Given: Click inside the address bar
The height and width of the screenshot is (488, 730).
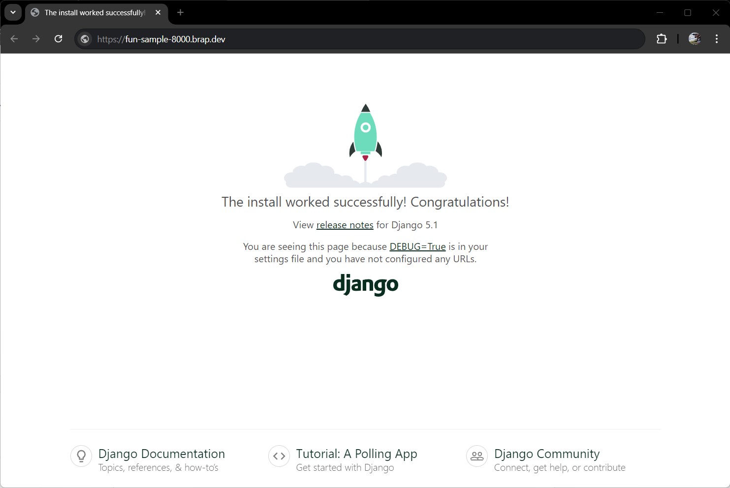Looking at the screenshot, I should click(x=345, y=39).
